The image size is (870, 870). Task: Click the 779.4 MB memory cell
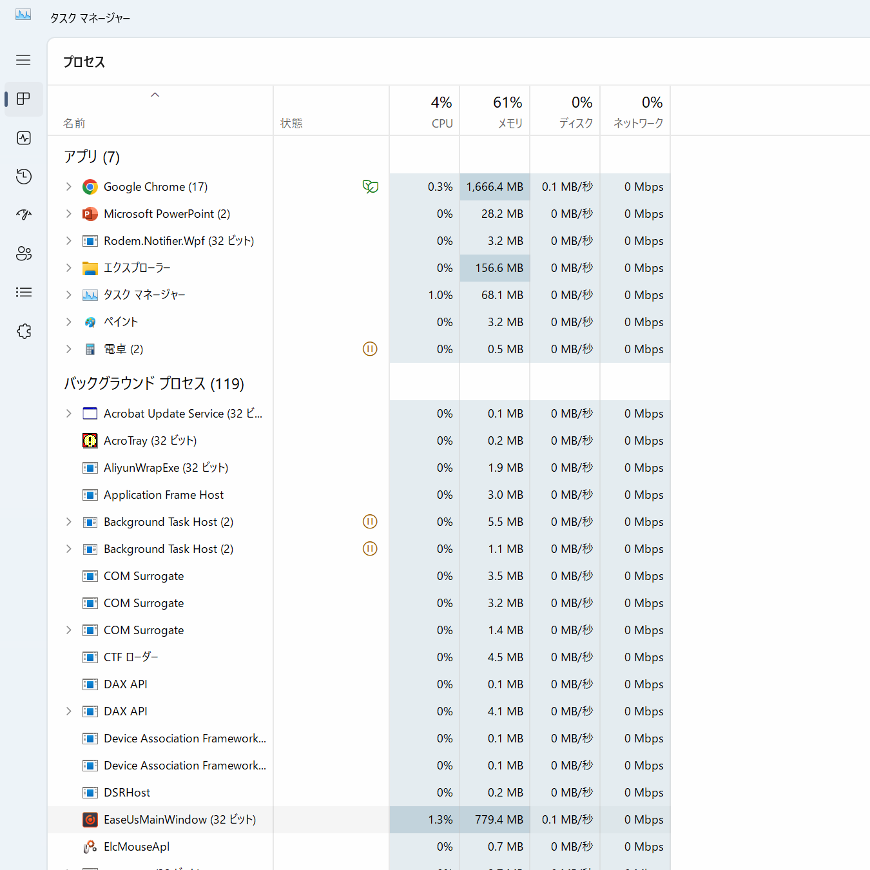(x=495, y=820)
